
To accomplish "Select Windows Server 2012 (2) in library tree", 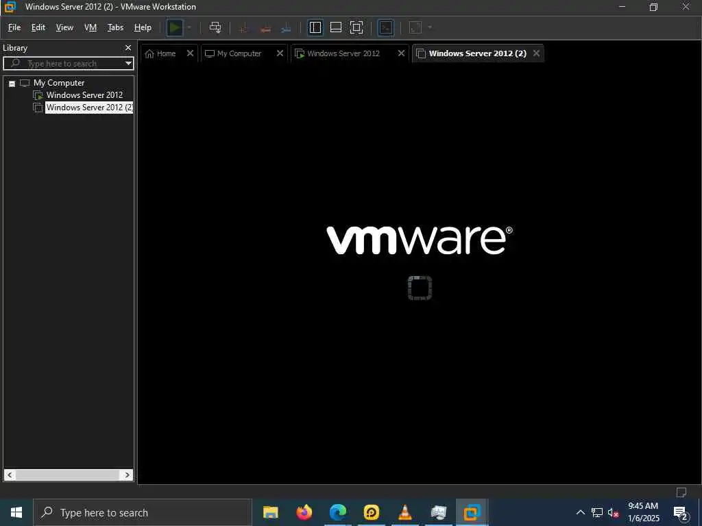I will [x=89, y=108].
